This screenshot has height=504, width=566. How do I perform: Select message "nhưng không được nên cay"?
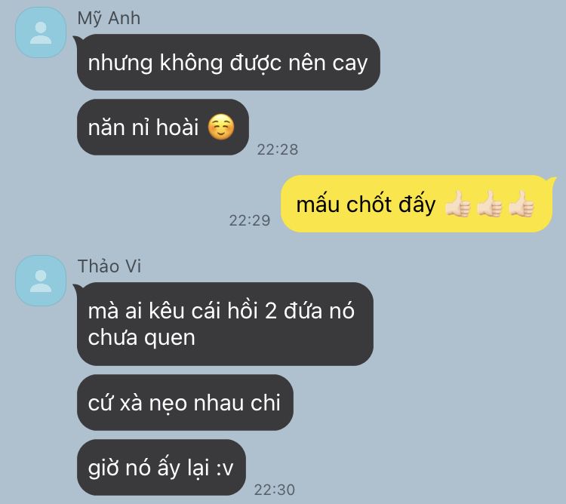point(229,63)
